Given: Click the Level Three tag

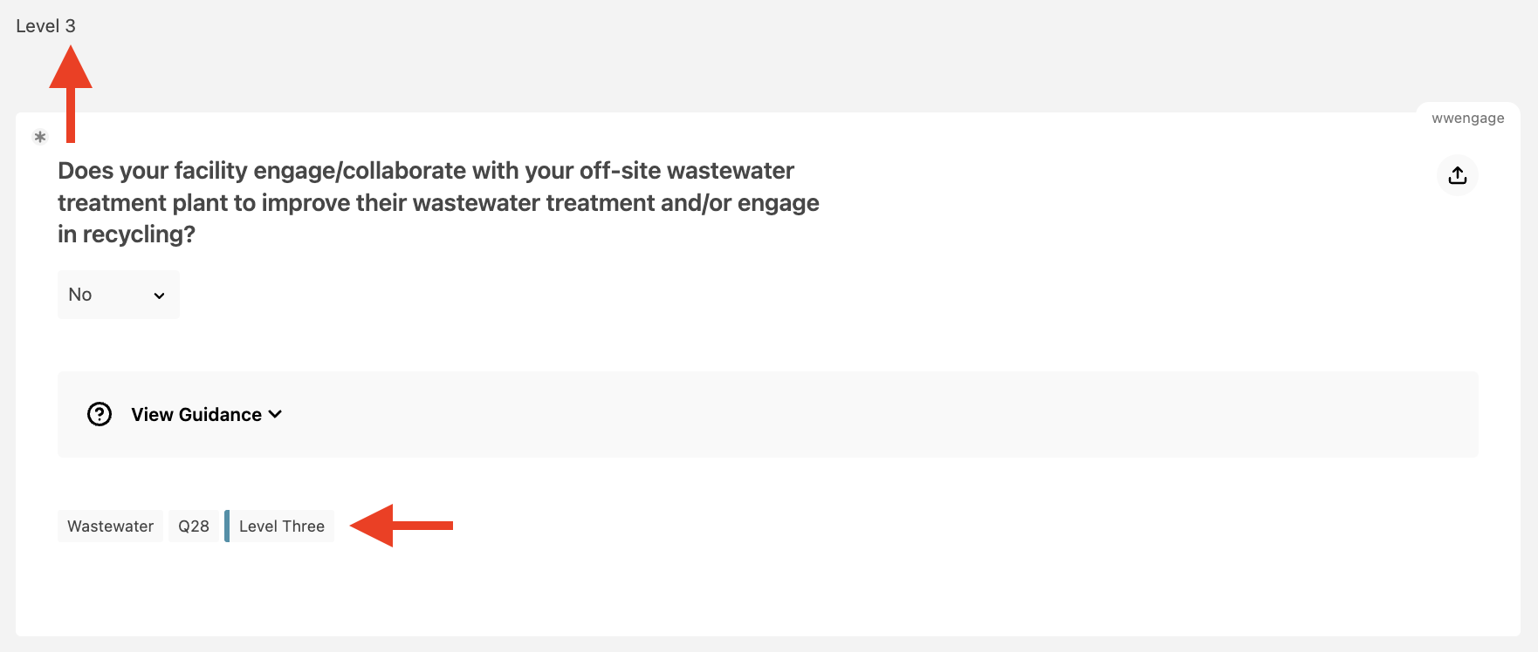Looking at the screenshot, I should click(279, 526).
